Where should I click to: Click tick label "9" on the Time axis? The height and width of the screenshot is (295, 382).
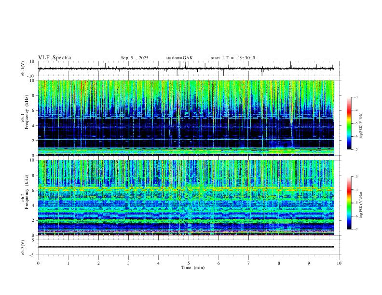click(309, 263)
